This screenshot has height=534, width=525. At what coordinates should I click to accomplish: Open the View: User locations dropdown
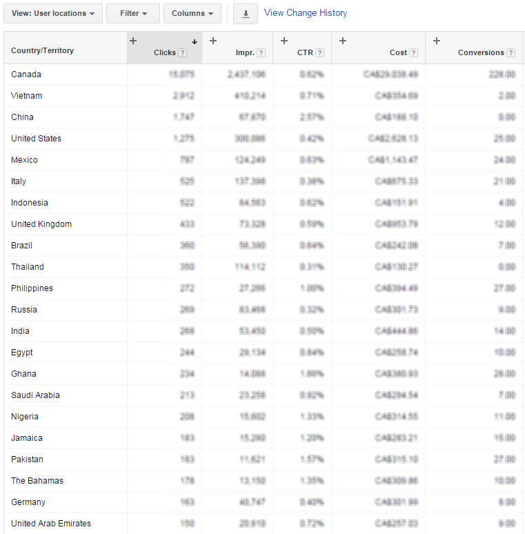pos(52,14)
